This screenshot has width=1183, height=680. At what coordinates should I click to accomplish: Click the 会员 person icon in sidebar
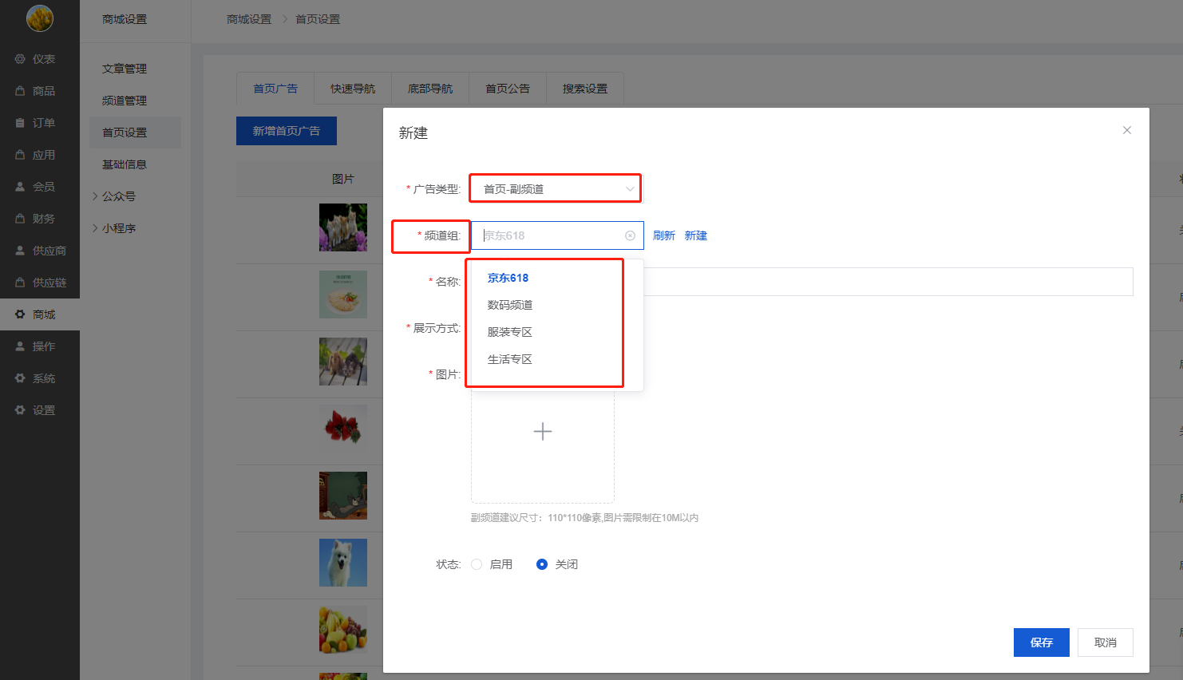(x=20, y=187)
